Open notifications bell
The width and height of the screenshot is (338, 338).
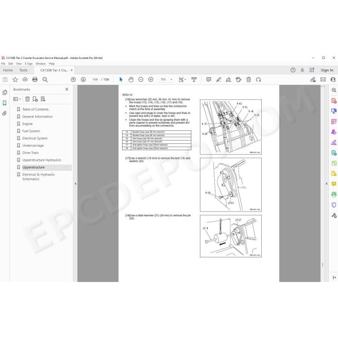(x=302, y=70)
